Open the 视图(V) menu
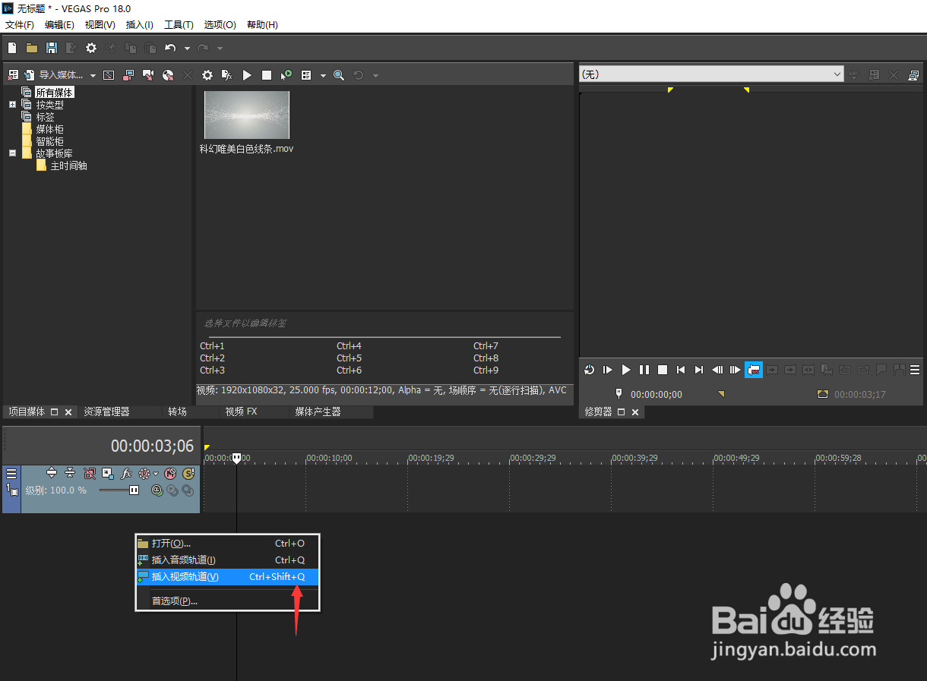The height and width of the screenshot is (681, 927). 100,25
